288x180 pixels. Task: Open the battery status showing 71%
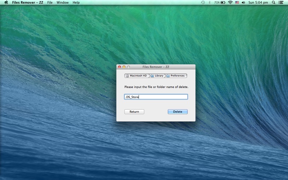click(220, 3)
